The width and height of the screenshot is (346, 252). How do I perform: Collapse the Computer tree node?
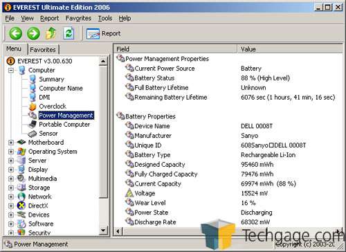[x=11, y=70]
